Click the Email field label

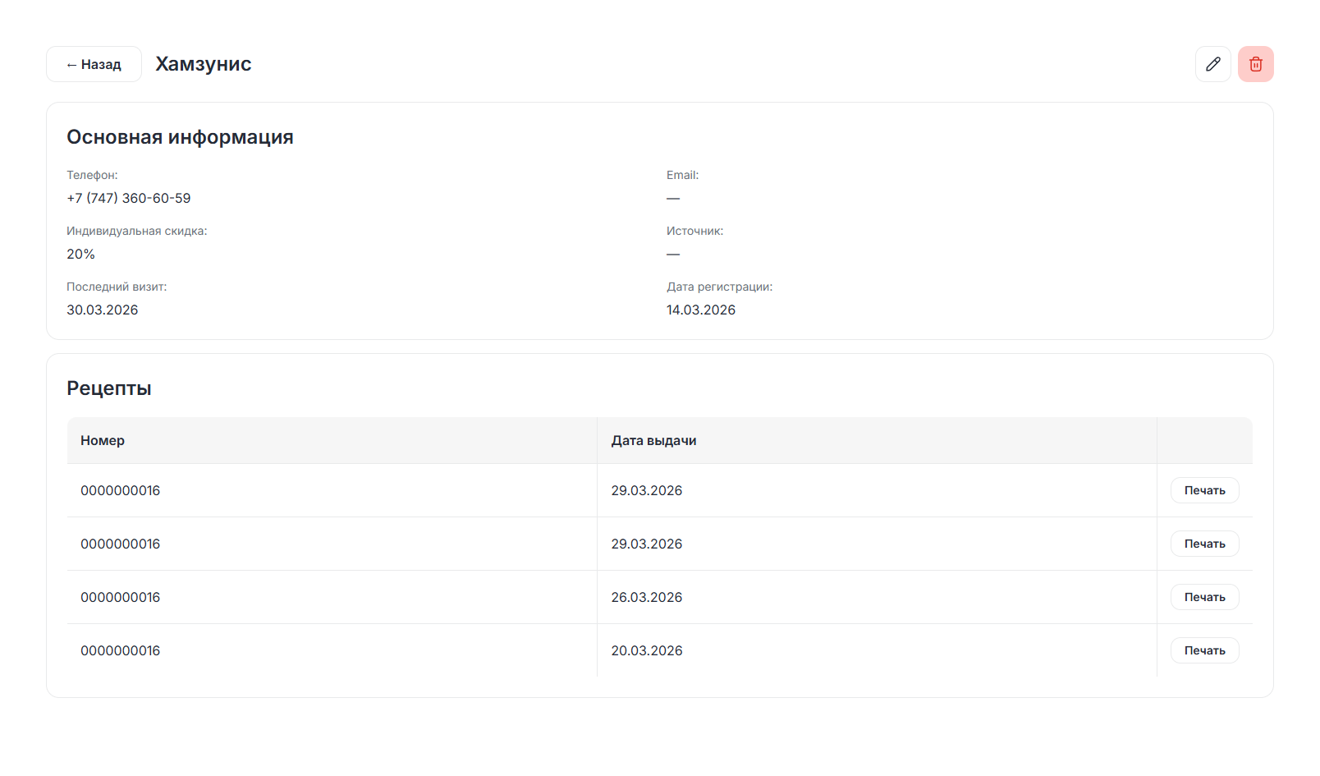point(682,175)
